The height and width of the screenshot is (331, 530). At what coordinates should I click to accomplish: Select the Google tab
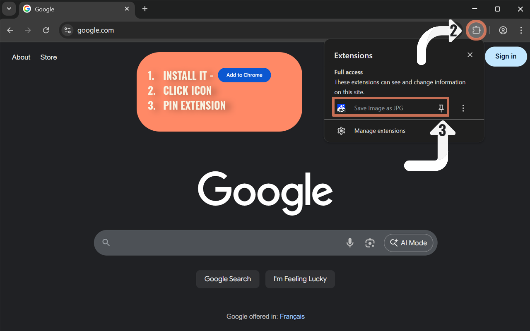(77, 10)
